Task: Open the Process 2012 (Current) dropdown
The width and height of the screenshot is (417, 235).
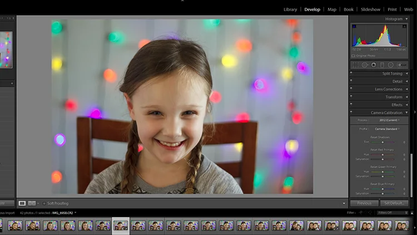Action: click(x=389, y=120)
